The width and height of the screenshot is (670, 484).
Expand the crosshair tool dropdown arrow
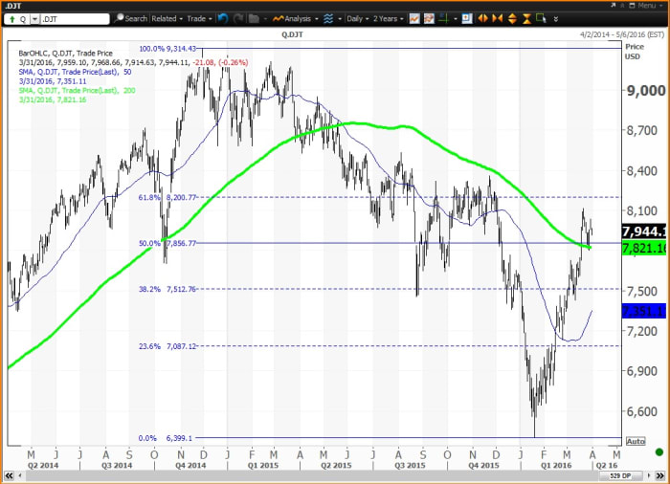[455, 19]
